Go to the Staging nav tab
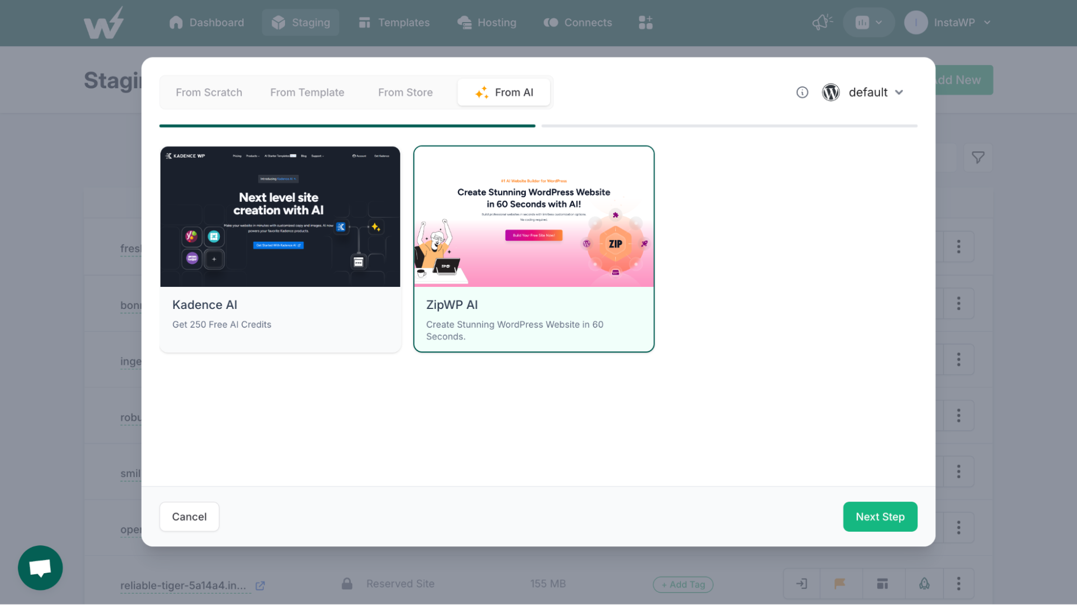The image size is (1077, 605). pos(301,23)
